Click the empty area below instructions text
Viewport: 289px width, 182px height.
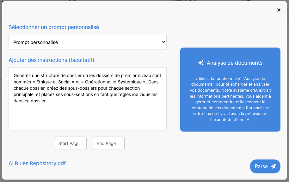(x=87, y=118)
